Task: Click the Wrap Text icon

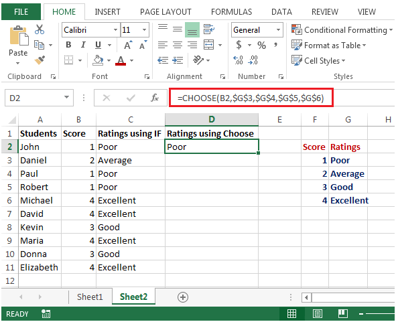Action: point(208,29)
